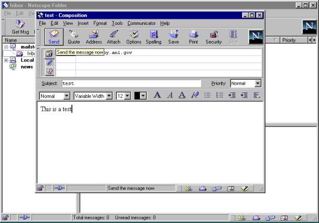Open Security info for the message
The image size is (319, 223).
(213, 37)
